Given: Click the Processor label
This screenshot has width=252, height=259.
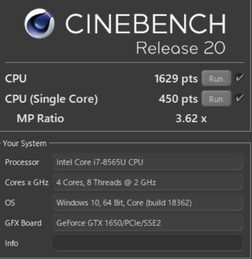Looking at the screenshot, I should tap(22, 162).
